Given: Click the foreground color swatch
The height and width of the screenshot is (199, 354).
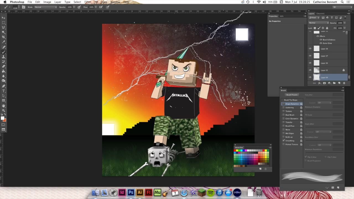Looking at the screenshot, I should pos(3,118).
